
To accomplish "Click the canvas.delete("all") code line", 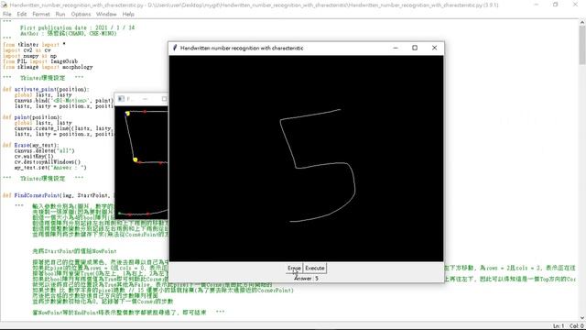I will tap(45, 150).
